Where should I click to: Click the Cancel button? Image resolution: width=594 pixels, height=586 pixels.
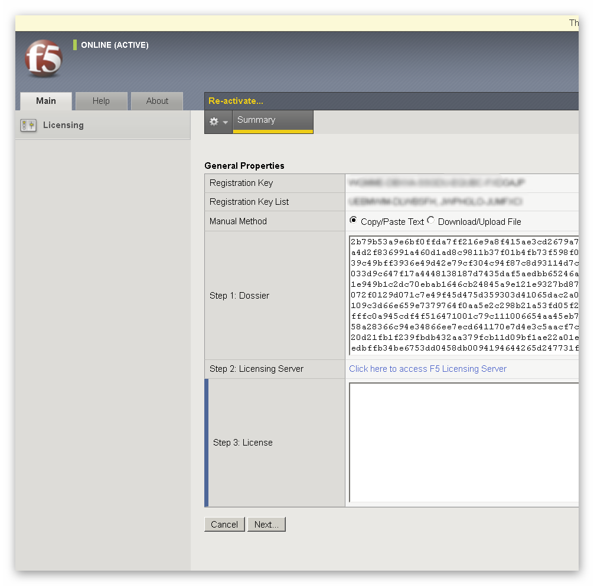(224, 524)
